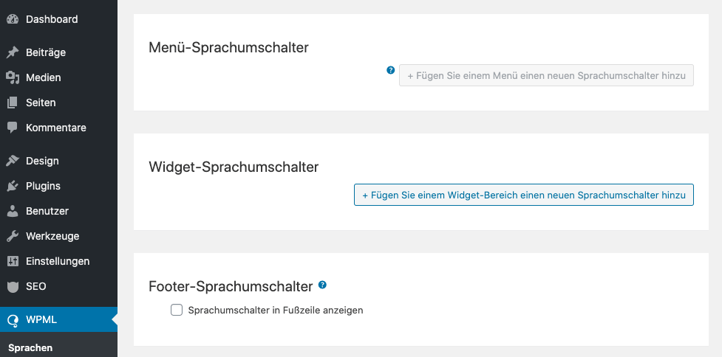Click the Seiten pages icon
This screenshot has width=722, height=357.
(x=12, y=103)
